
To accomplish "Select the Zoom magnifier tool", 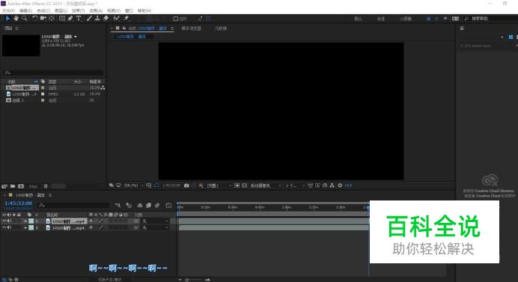I will coord(25,19).
